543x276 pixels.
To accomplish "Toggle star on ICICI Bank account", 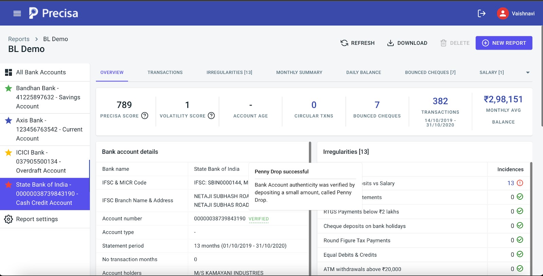I will [8, 153].
